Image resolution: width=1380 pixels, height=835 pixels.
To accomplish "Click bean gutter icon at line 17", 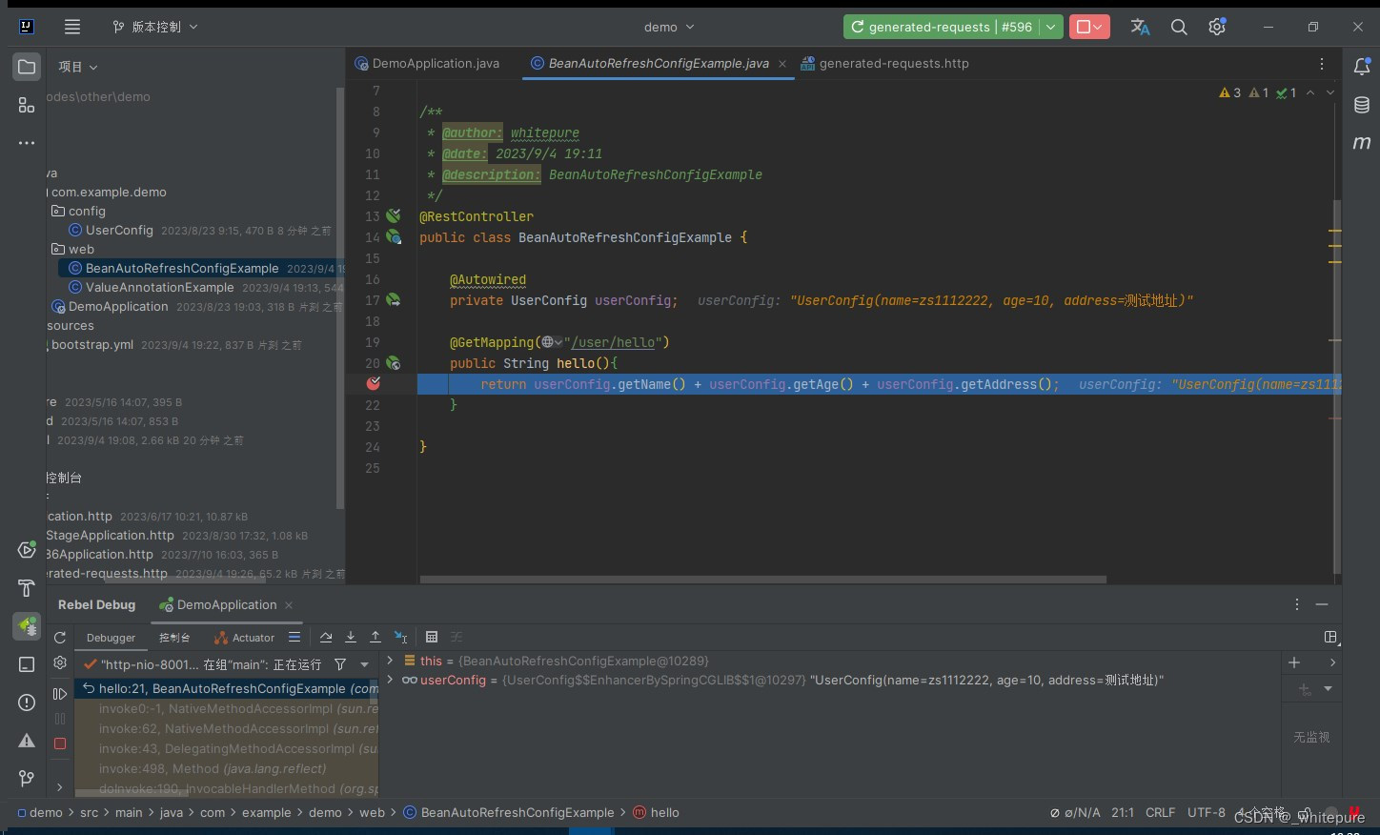I will coord(393,300).
